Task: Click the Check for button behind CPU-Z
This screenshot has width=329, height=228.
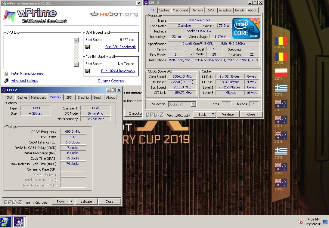Action: click(133, 113)
